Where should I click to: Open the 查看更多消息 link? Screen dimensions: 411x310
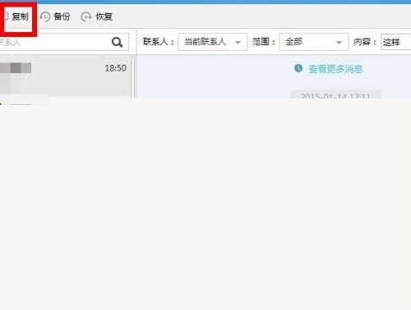[335, 69]
